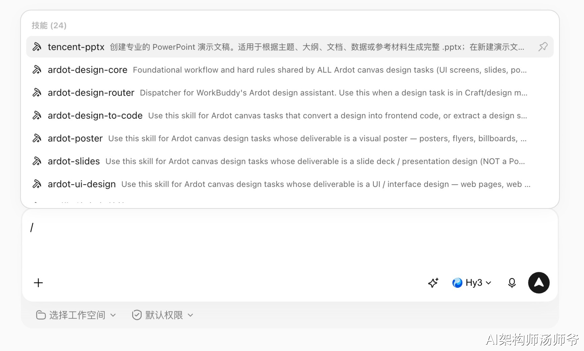Click the 'UI / interface design' description
584x351 pixels.
(x=326, y=184)
